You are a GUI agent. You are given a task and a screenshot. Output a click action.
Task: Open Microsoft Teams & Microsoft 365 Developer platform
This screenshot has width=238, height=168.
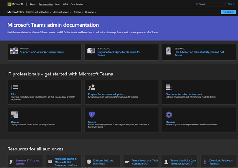(x=66, y=162)
